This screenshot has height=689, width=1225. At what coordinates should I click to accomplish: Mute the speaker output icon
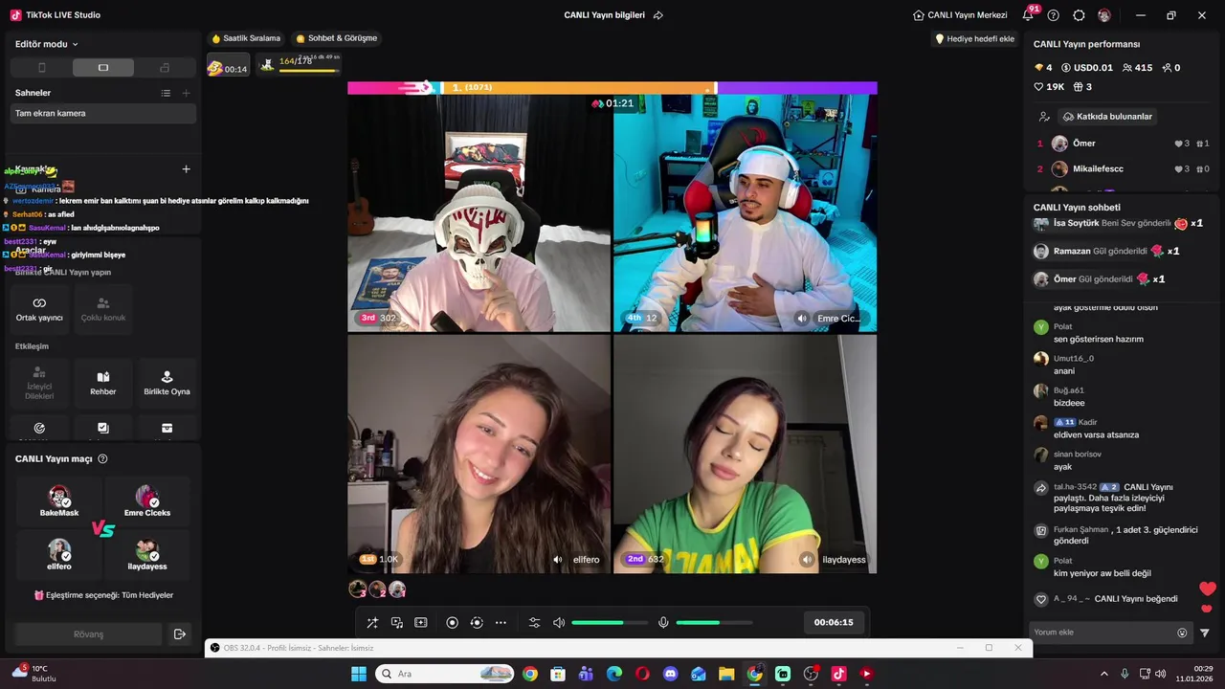tap(559, 623)
